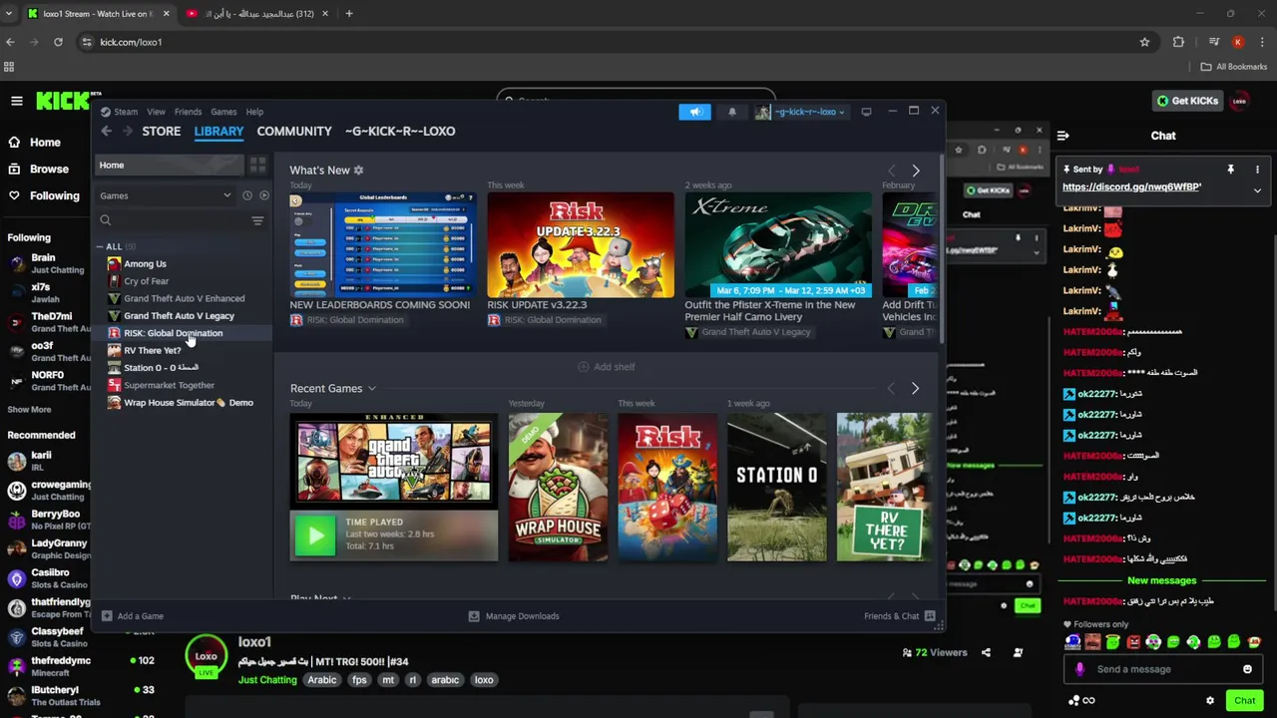Go forward with Steam's forward arrow
The width and height of the screenshot is (1277, 718).
(x=127, y=131)
